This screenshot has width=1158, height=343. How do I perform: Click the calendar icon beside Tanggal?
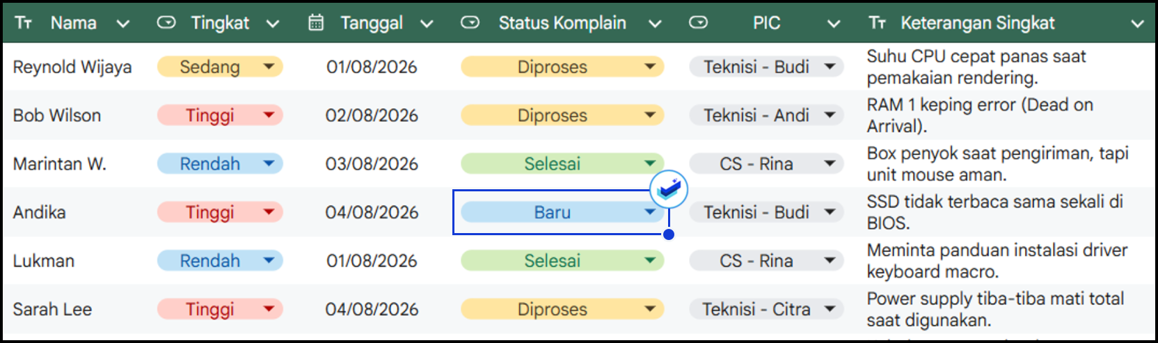(316, 23)
